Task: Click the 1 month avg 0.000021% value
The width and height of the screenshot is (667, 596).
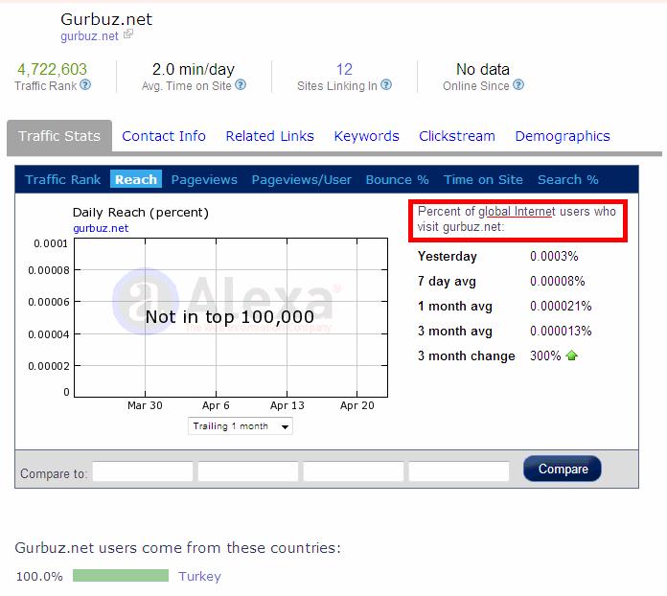Action: pyautogui.click(x=561, y=306)
